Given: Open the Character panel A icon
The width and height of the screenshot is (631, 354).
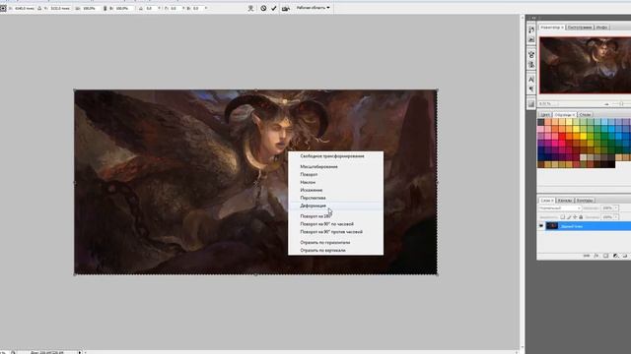Looking at the screenshot, I should click(x=531, y=79).
